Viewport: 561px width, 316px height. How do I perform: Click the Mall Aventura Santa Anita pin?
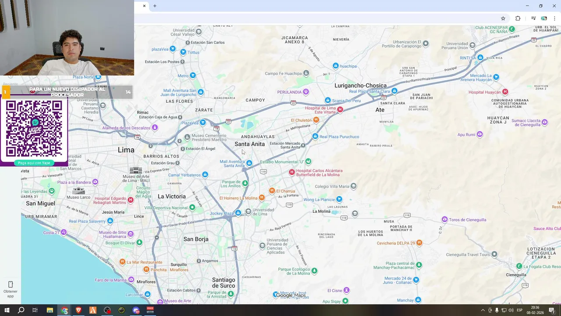249,163
